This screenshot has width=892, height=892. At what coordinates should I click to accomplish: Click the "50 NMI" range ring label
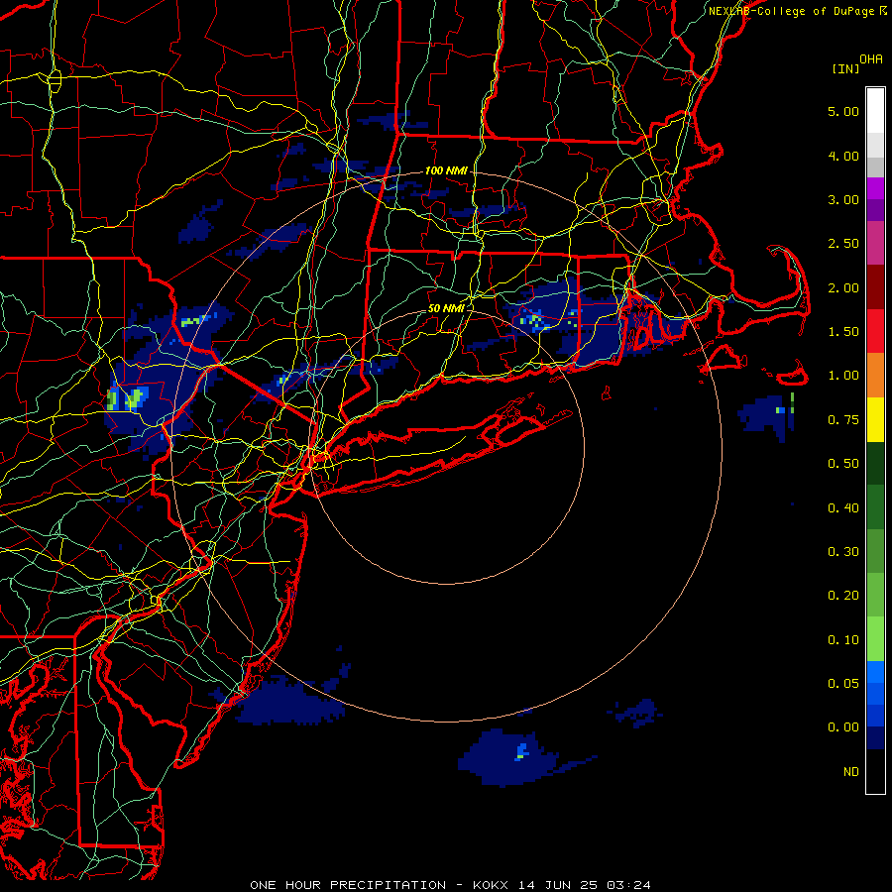446,308
